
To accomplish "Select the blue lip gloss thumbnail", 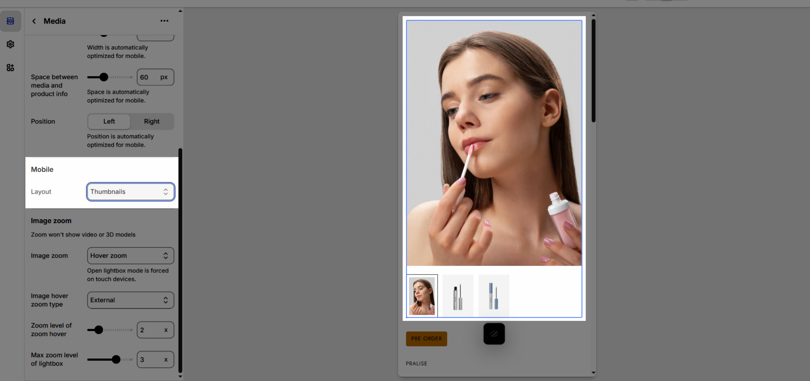I will click(494, 296).
